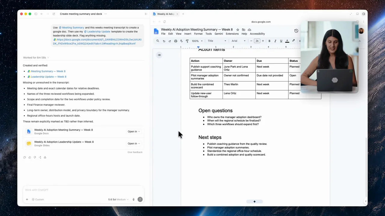The height and width of the screenshot is (216, 385).
Task: Open the highlight color pen
Action: pyautogui.click(x=294, y=41)
